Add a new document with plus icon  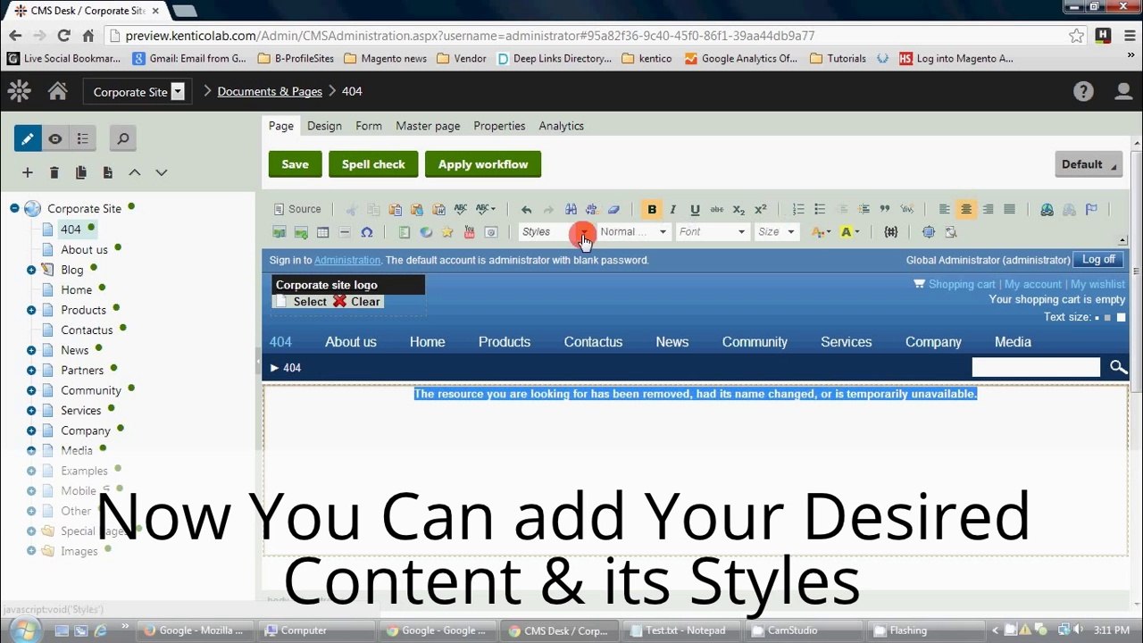pos(28,172)
